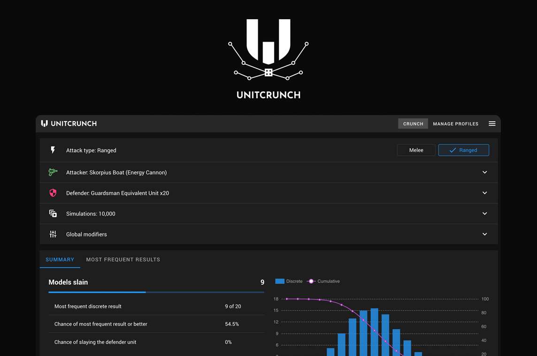Open the hamburger menu icon
Image resolution: width=537 pixels, height=356 pixels.
(x=492, y=124)
